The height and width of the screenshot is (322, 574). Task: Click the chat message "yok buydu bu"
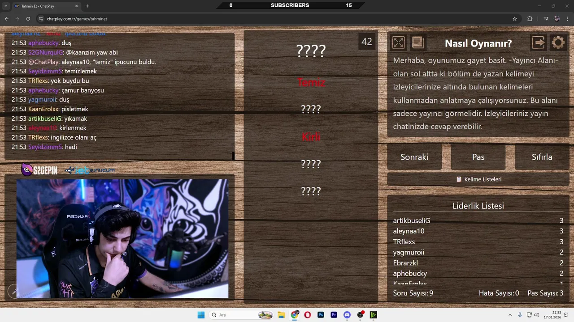pyautogui.click(x=70, y=81)
